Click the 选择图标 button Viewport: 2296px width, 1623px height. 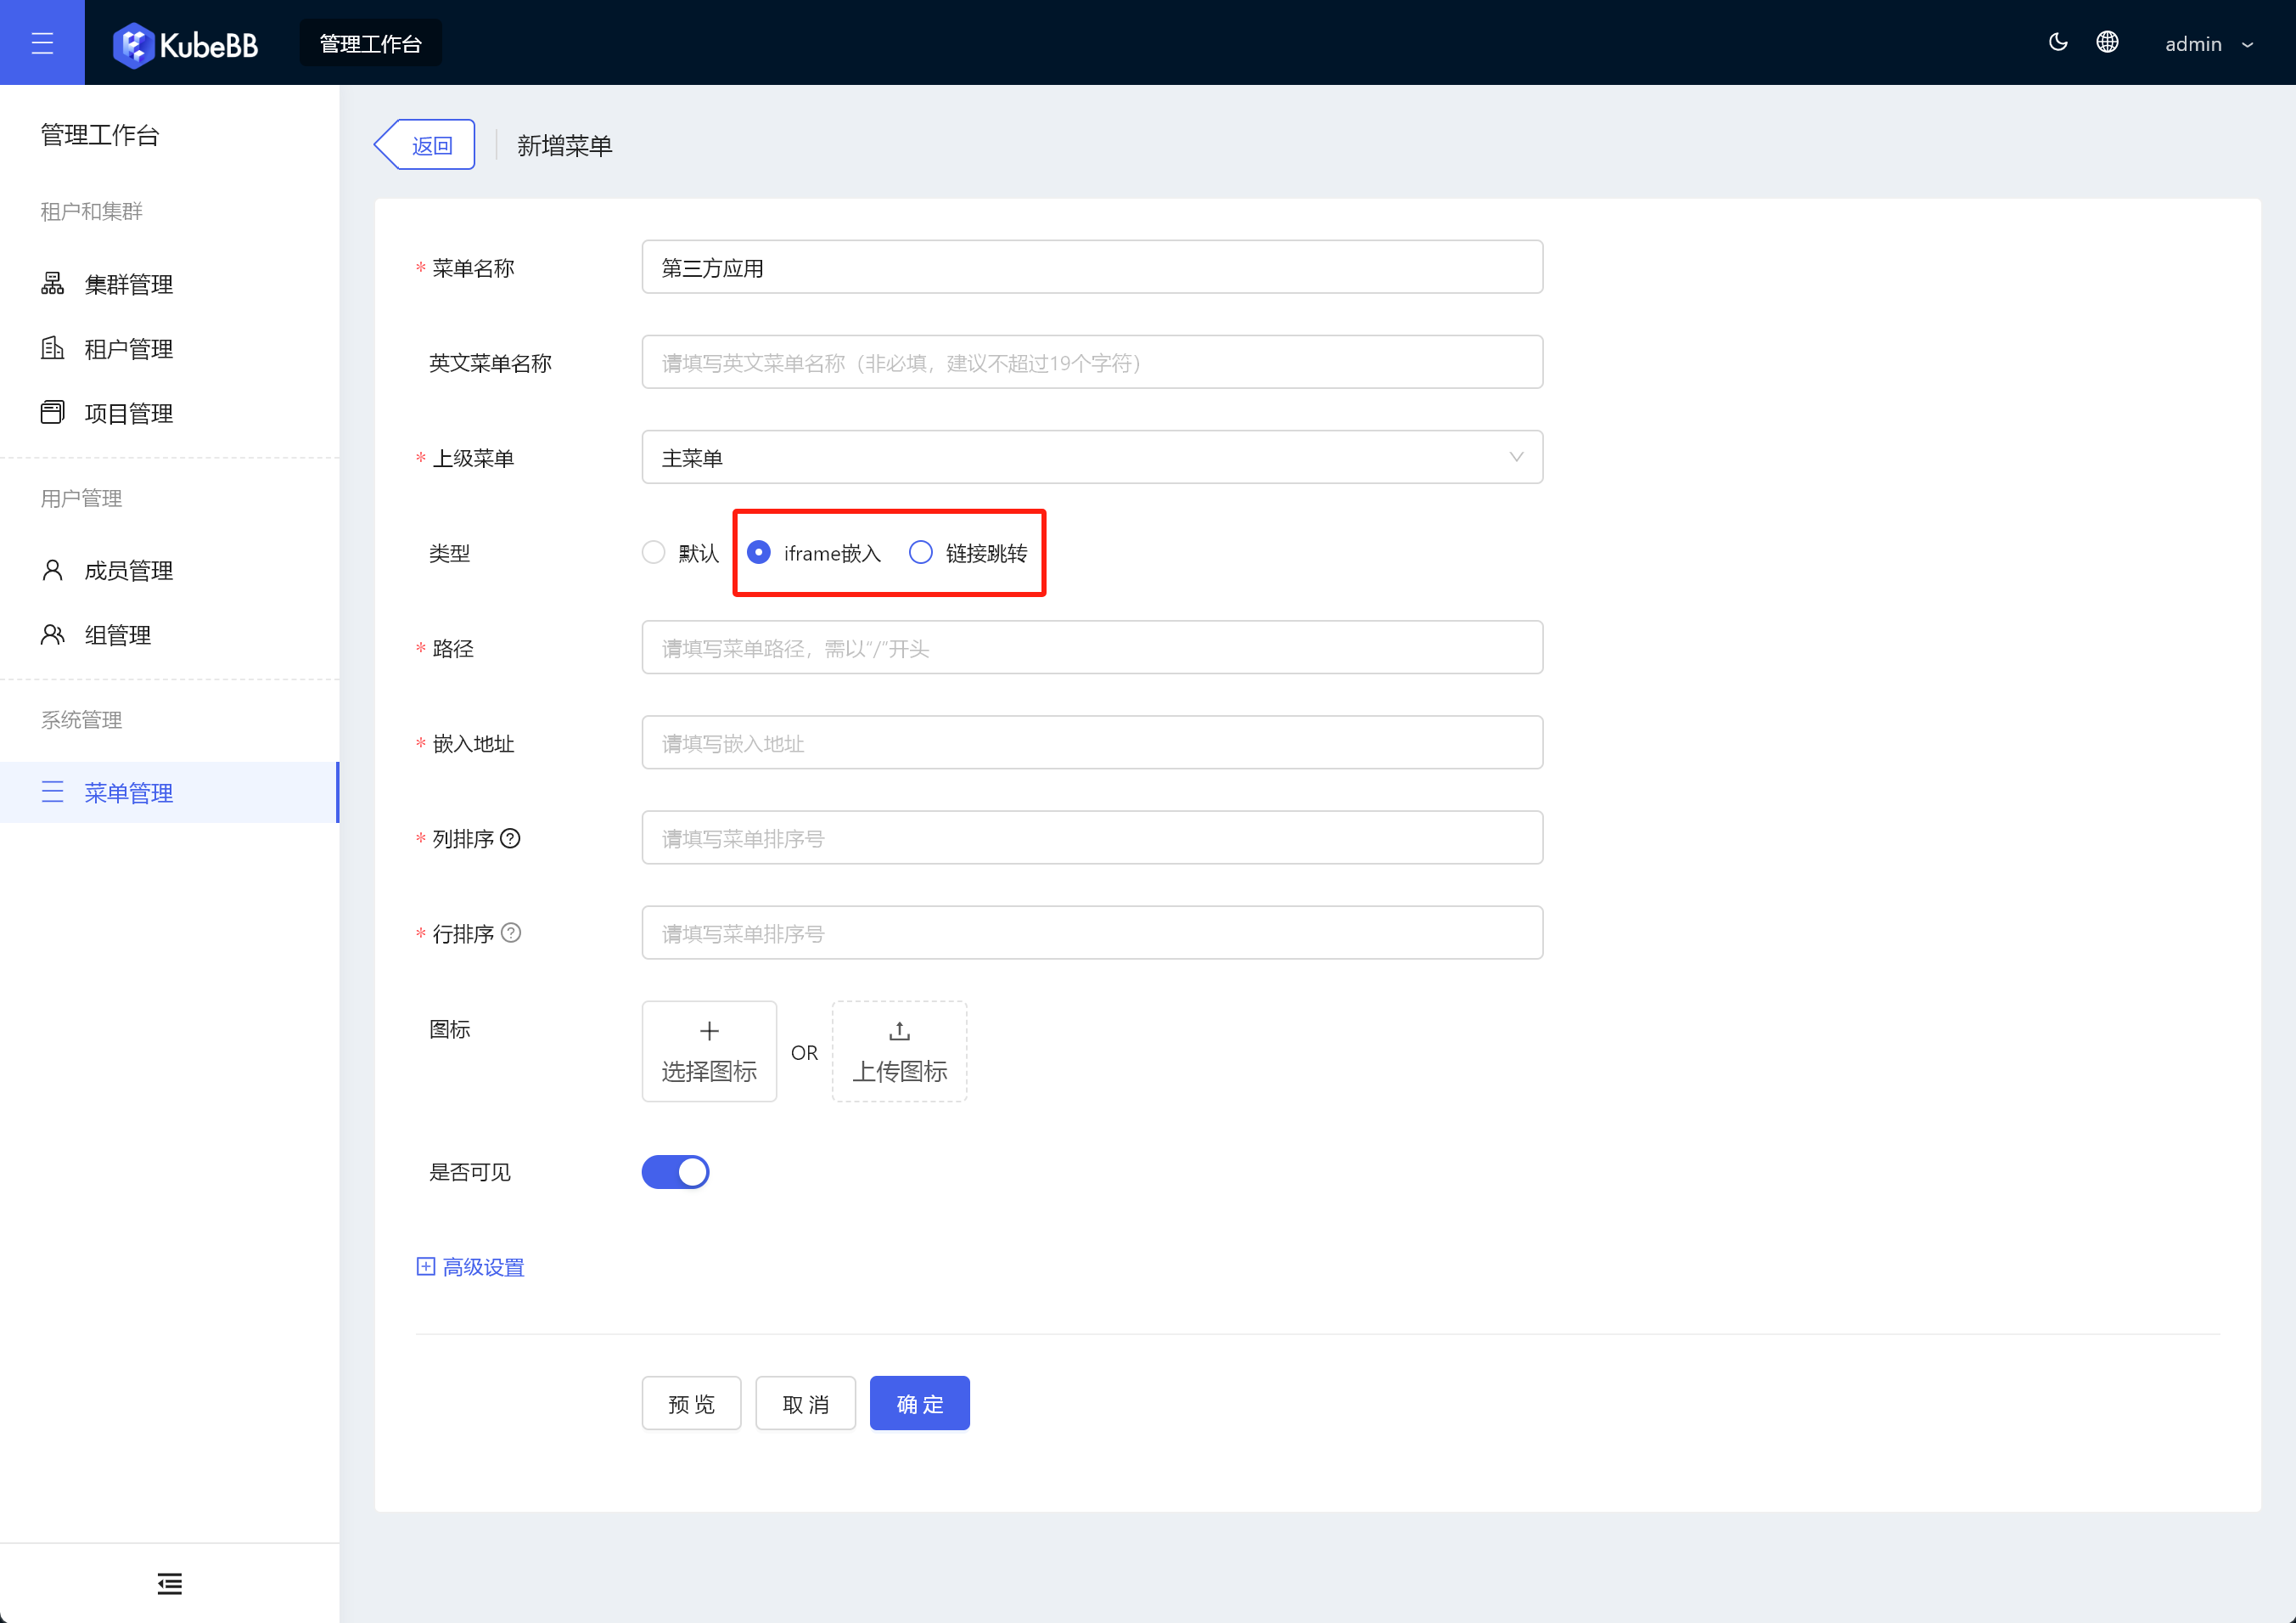(x=709, y=1051)
